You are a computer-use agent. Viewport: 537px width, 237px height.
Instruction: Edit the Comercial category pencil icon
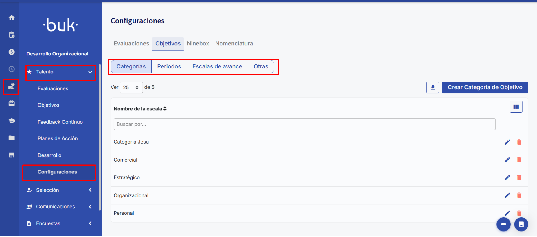coord(507,160)
